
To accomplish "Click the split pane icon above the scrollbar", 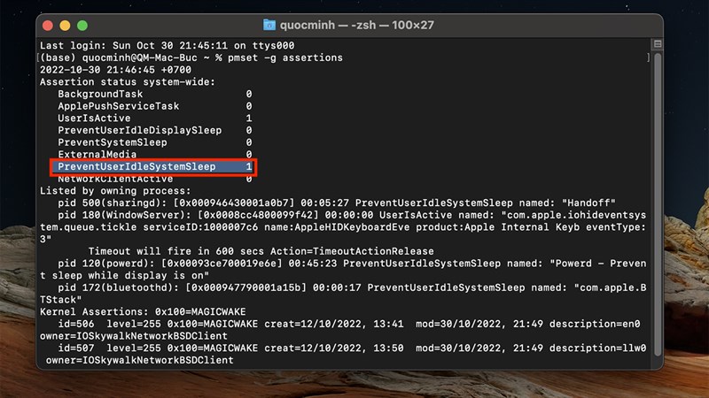I will (658, 43).
